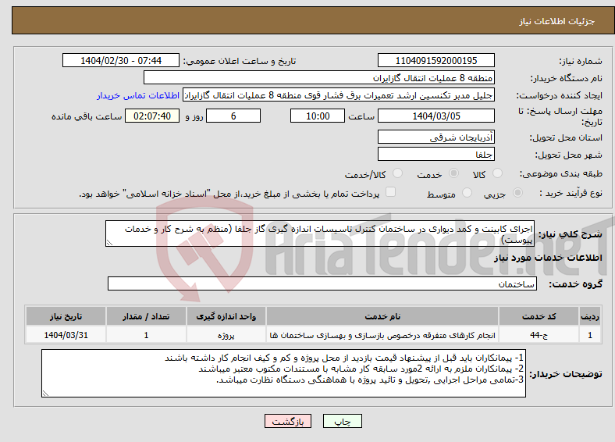Click the resize handle of buyer notes textarea
Viewport: 615px width, 442px height.
coord(45,394)
